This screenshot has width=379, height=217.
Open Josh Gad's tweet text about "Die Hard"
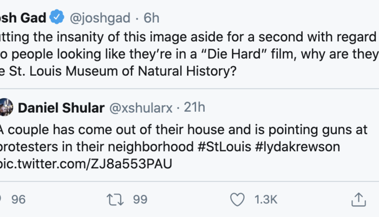coord(190,54)
